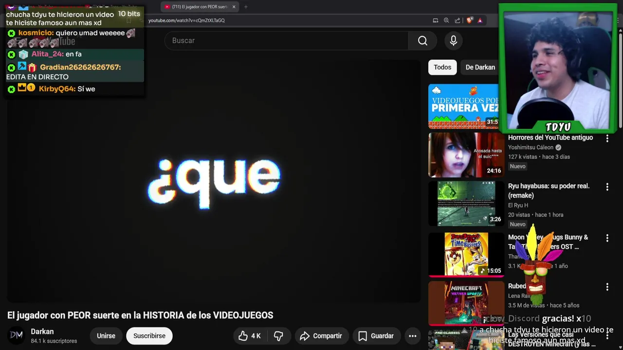Select the De Darkan filter chip
623x350 pixels.
pos(480,67)
